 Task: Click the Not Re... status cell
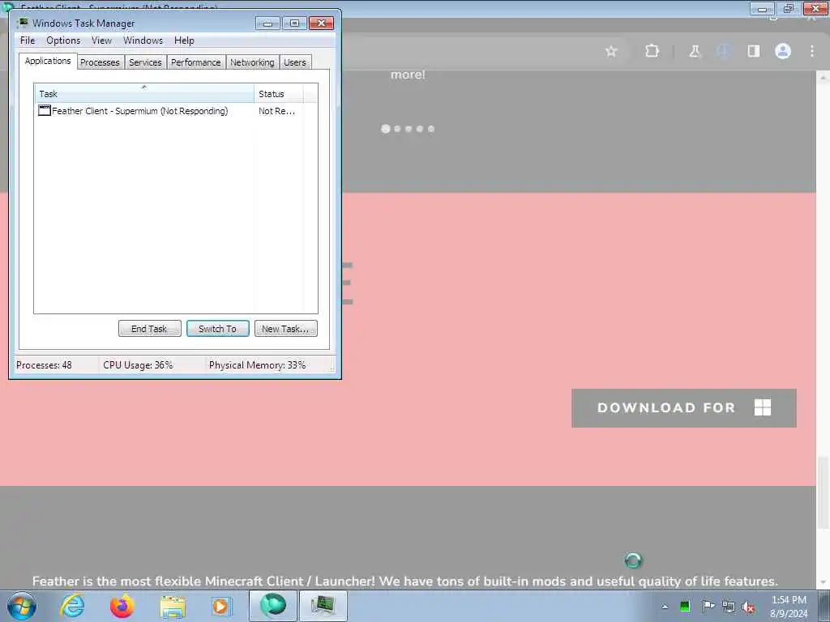click(x=276, y=111)
